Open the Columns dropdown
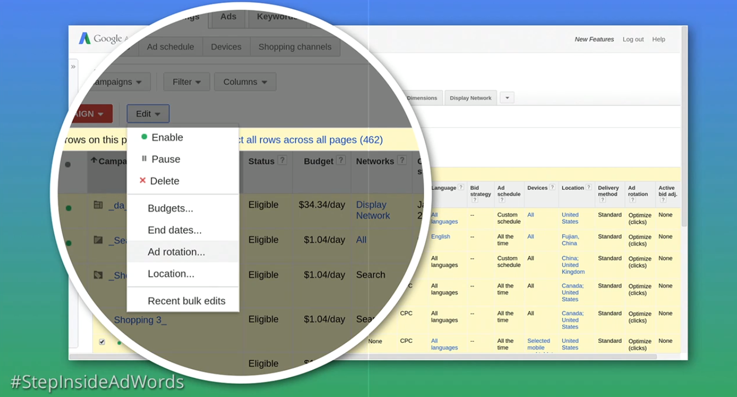The width and height of the screenshot is (737, 397). pyautogui.click(x=245, y=81)
